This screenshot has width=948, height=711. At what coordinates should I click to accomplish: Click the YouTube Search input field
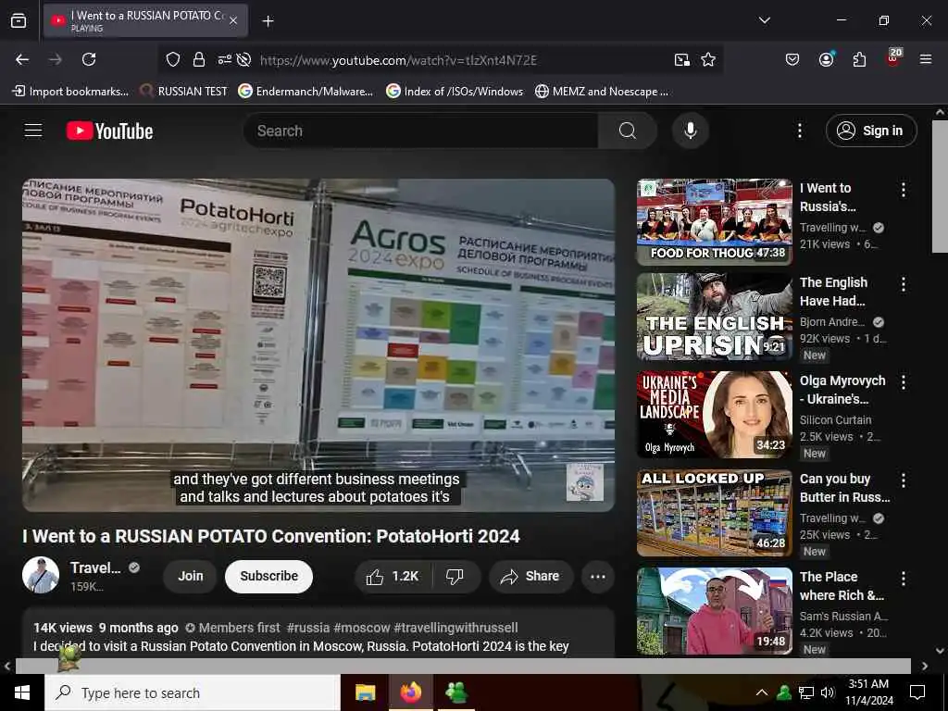click(x=421, y=131)
